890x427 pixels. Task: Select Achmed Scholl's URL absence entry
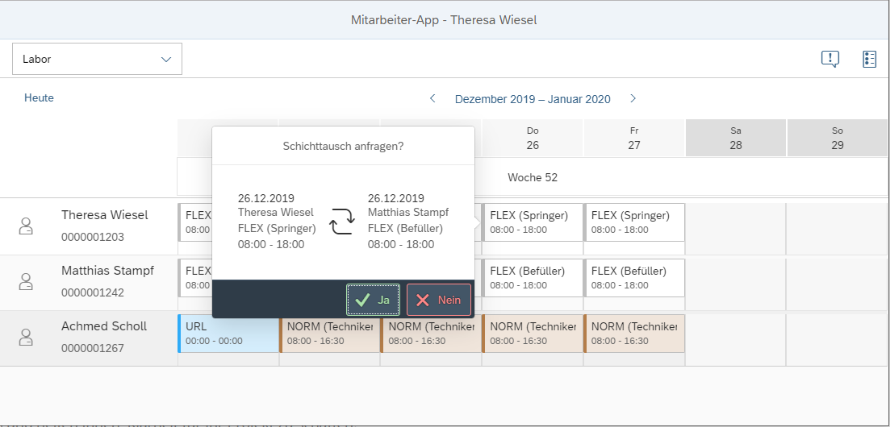[x=228, y=334]
